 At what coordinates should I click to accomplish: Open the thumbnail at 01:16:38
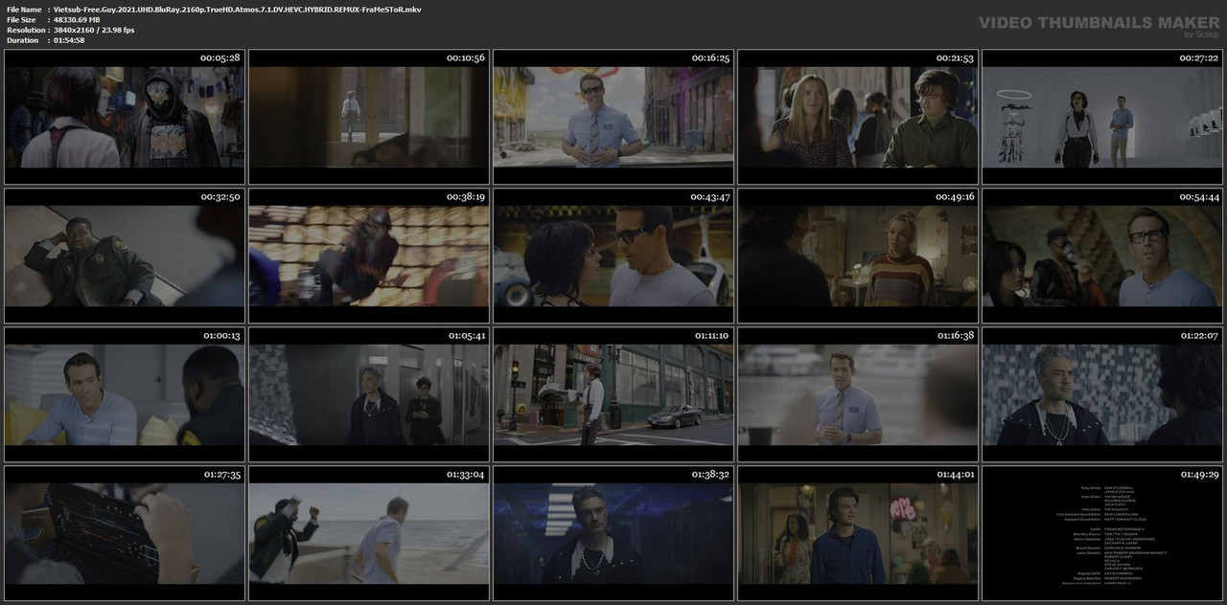[x=858, y=394]
